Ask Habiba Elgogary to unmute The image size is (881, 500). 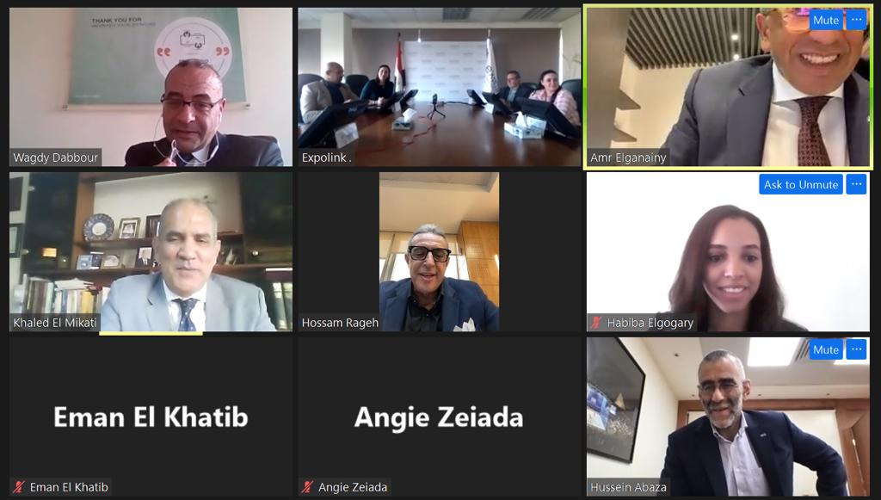click(801, 184)
